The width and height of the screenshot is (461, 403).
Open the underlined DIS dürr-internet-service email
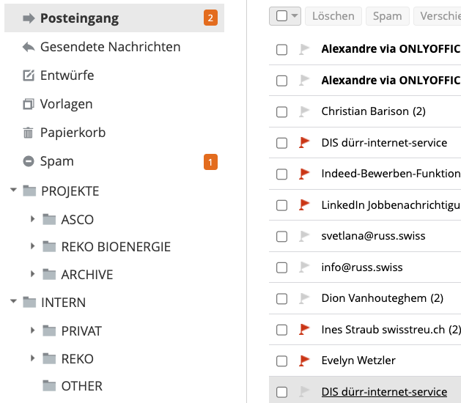click(x=384, y=392)
